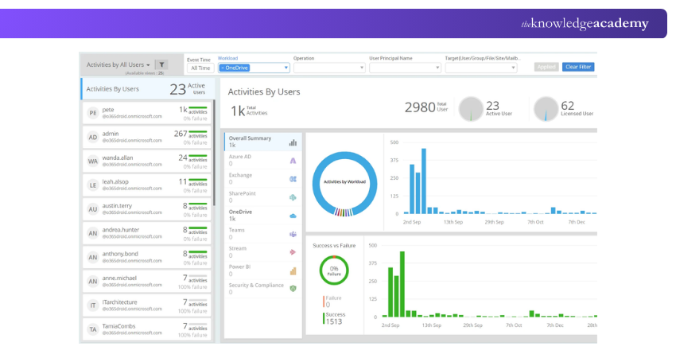Select user austin.terry in the list

click(147, 209)
